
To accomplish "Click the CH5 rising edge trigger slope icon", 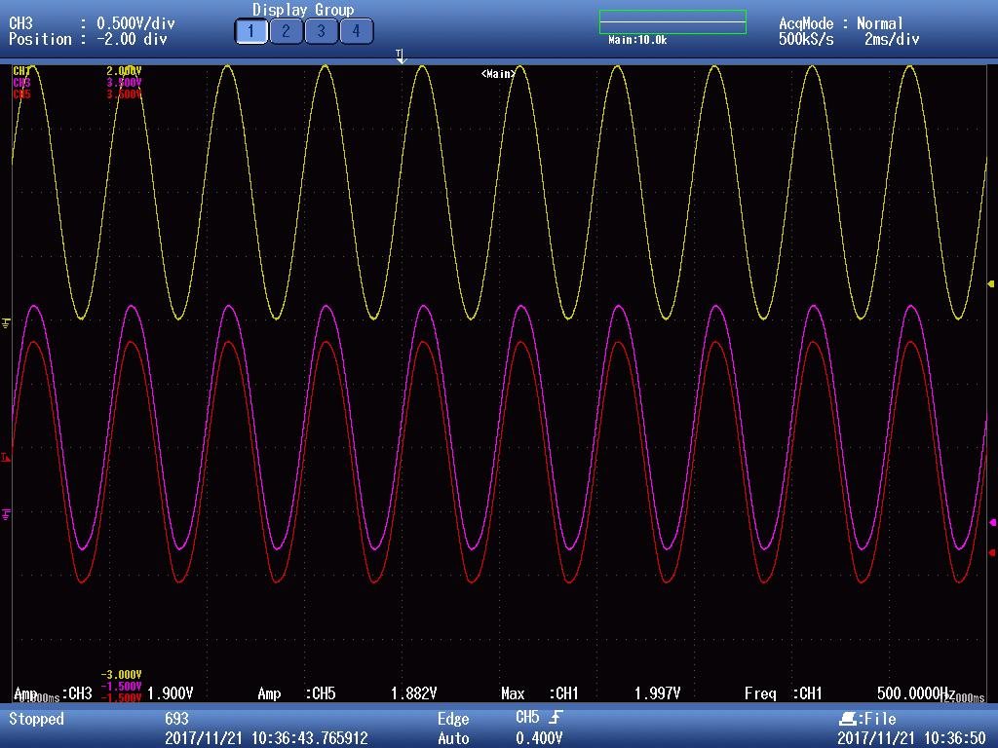I will pos(556,718).
